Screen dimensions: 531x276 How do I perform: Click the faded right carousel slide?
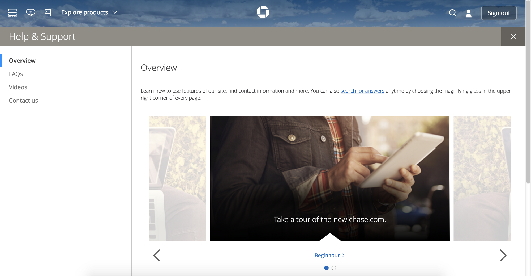[x=482, y=178]
